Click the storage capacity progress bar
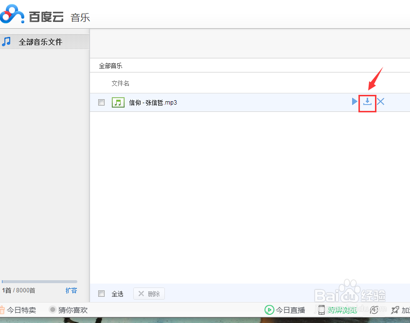 (x=39, y=281)
